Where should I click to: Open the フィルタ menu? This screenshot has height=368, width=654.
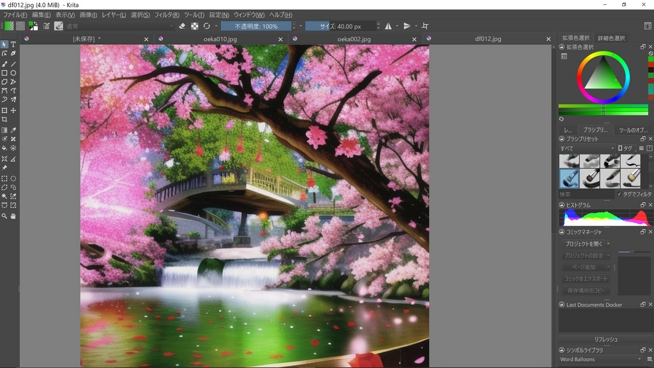click(x=165, y=15)
